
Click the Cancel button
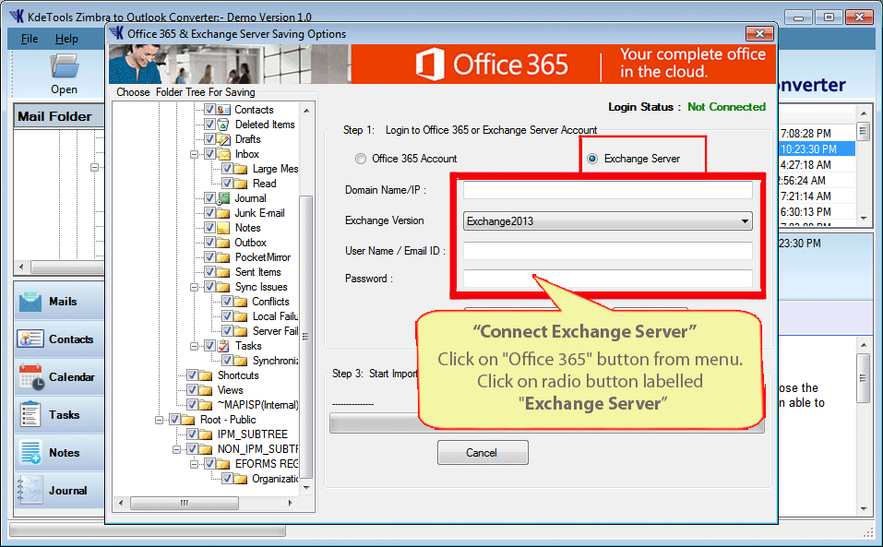click(x=483, y=453)
